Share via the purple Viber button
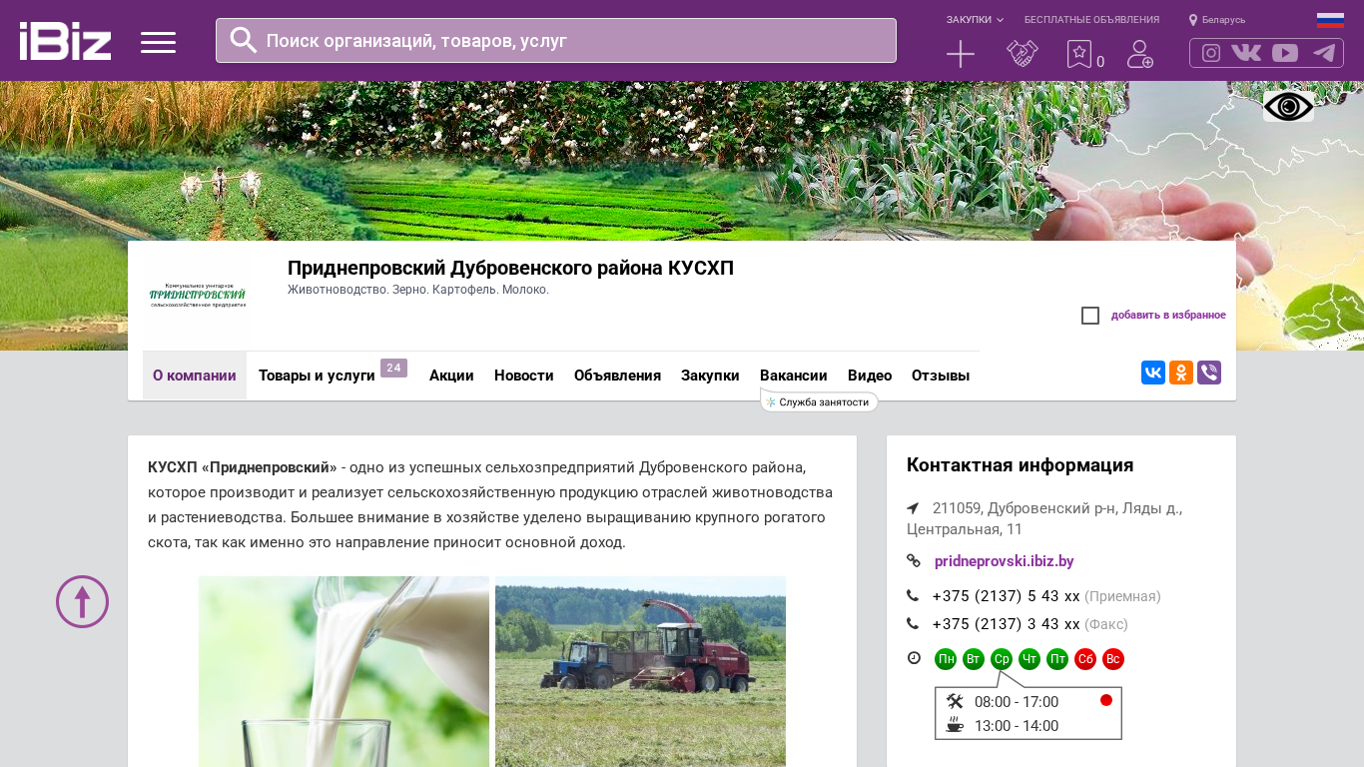 [1209, 374]
